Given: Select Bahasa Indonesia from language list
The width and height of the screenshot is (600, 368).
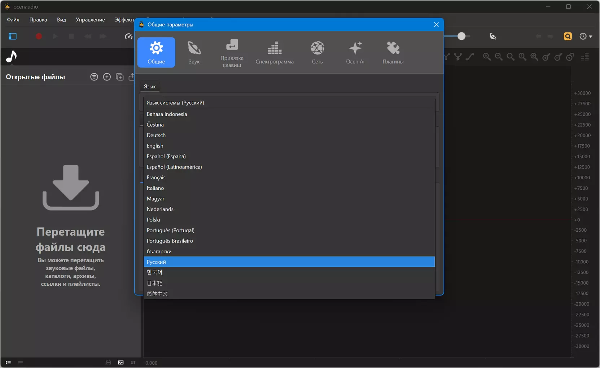Looking at the screenshot, I should pos(289,114).
